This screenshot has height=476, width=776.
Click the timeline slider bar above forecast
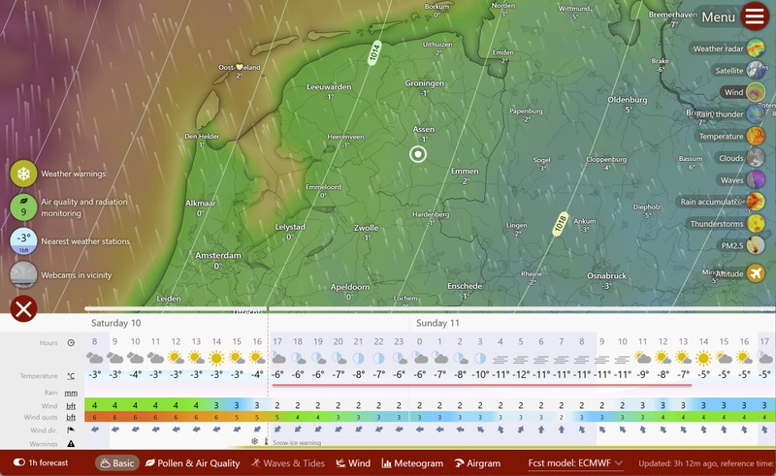tap(430, 308)
